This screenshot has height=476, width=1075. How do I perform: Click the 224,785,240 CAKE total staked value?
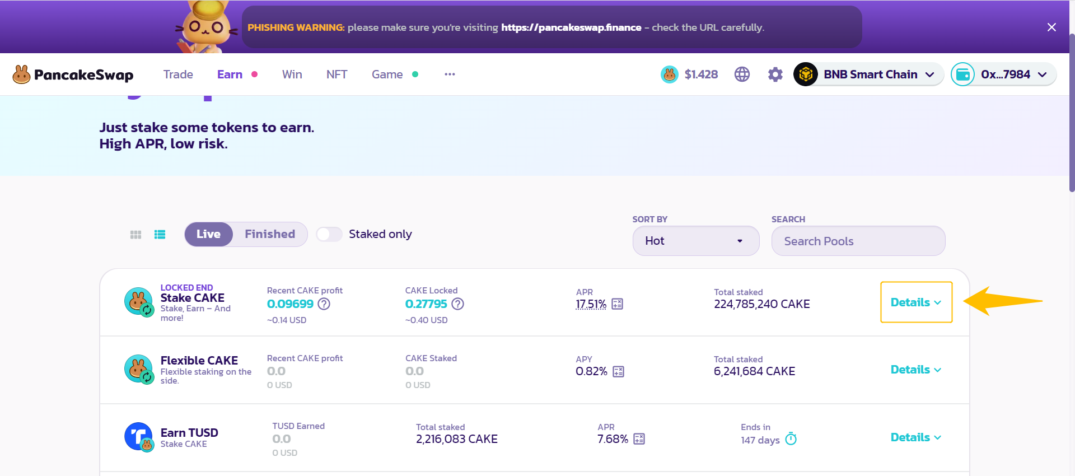click(x=762, y=304)
